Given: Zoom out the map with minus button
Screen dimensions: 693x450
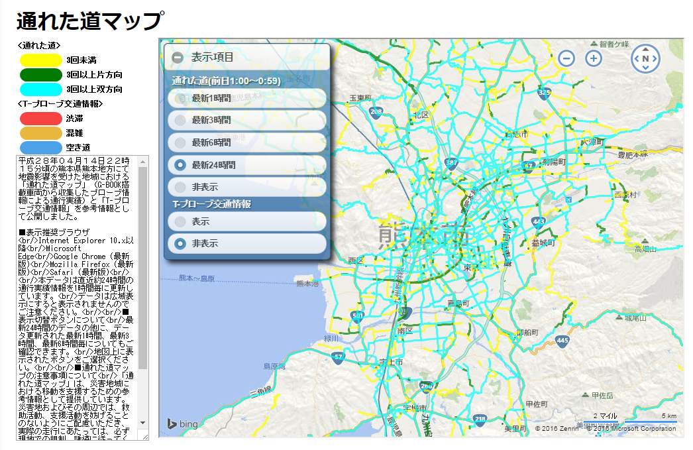Looking at the screenshot, I should point(566,58).
